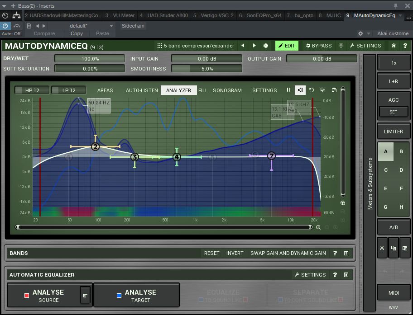Expand AUTOMATIC EQUALIZER panel

tap(346, 274)
